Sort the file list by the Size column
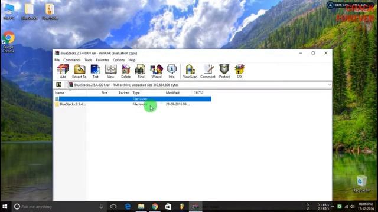This screenshot has height=212, width=378. tap(105, 93)
